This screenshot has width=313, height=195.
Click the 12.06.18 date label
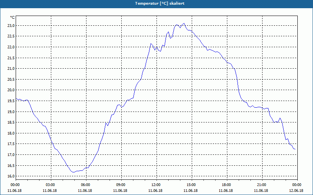tap(296, 191)
